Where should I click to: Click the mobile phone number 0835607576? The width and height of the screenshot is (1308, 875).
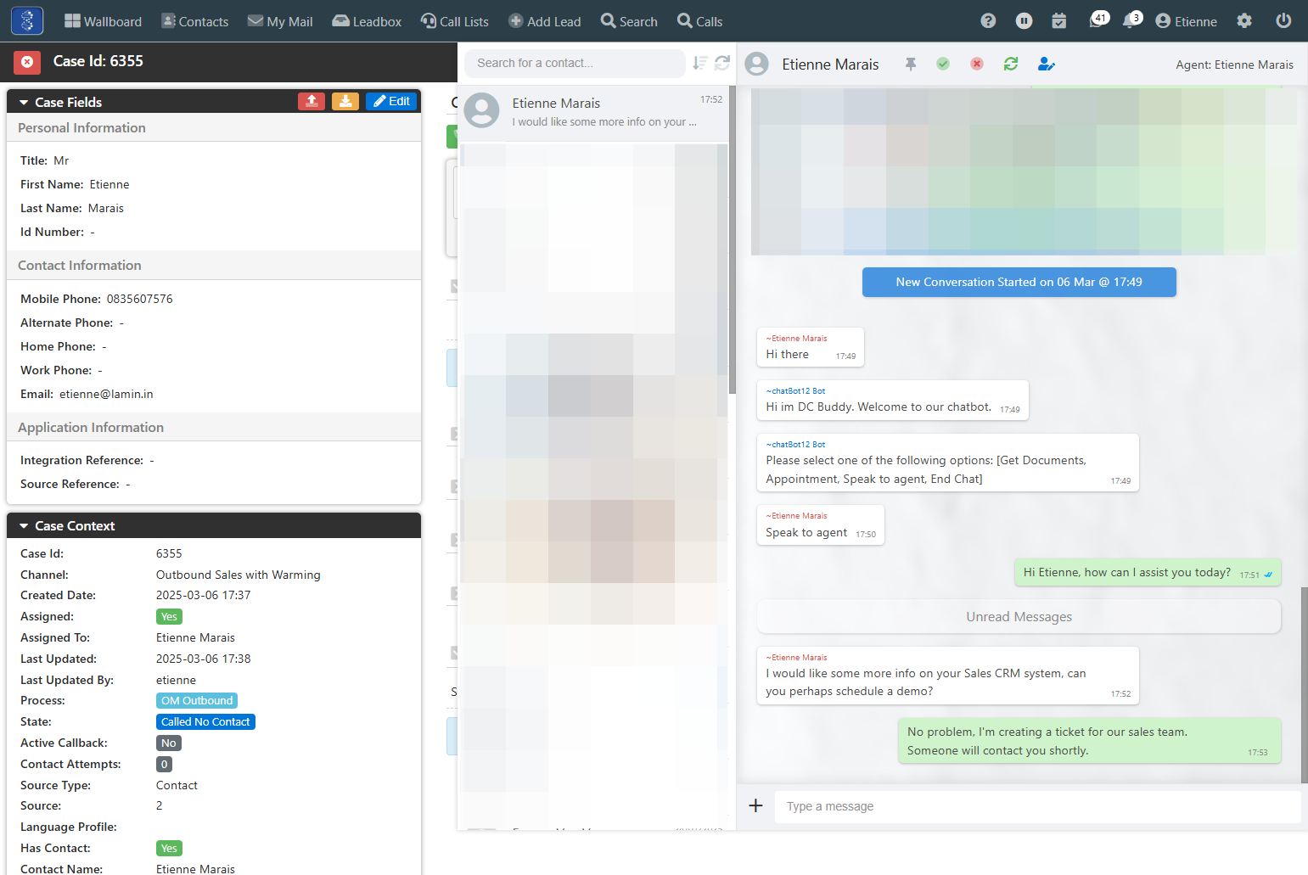click(140, 299)
